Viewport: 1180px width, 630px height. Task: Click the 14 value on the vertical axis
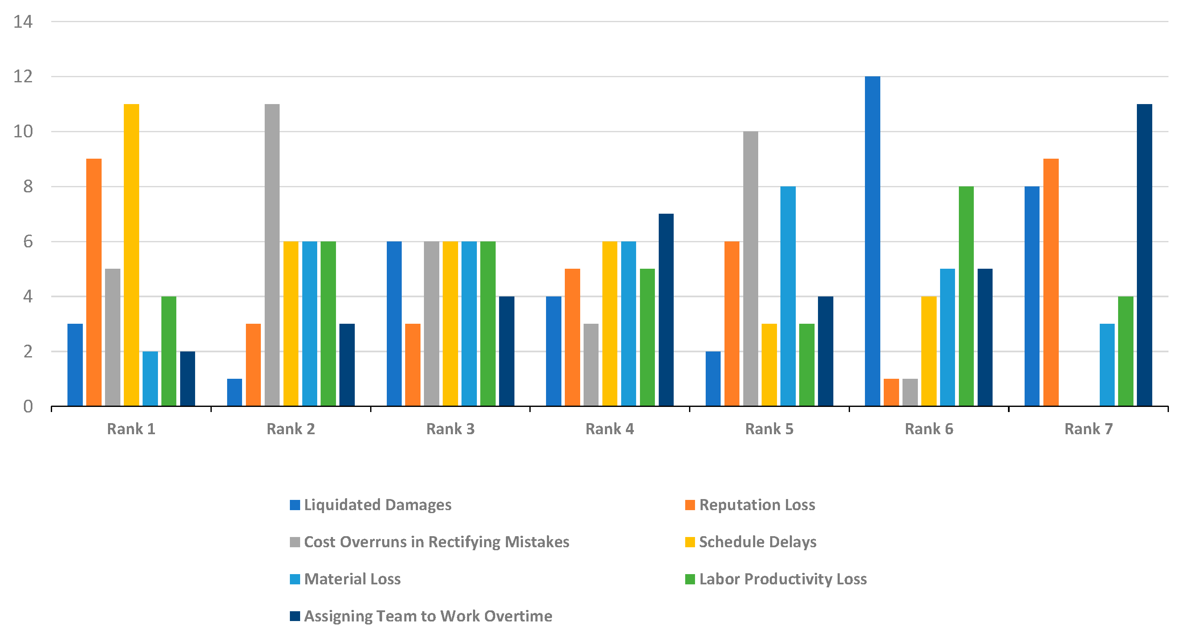coord(23,22)
